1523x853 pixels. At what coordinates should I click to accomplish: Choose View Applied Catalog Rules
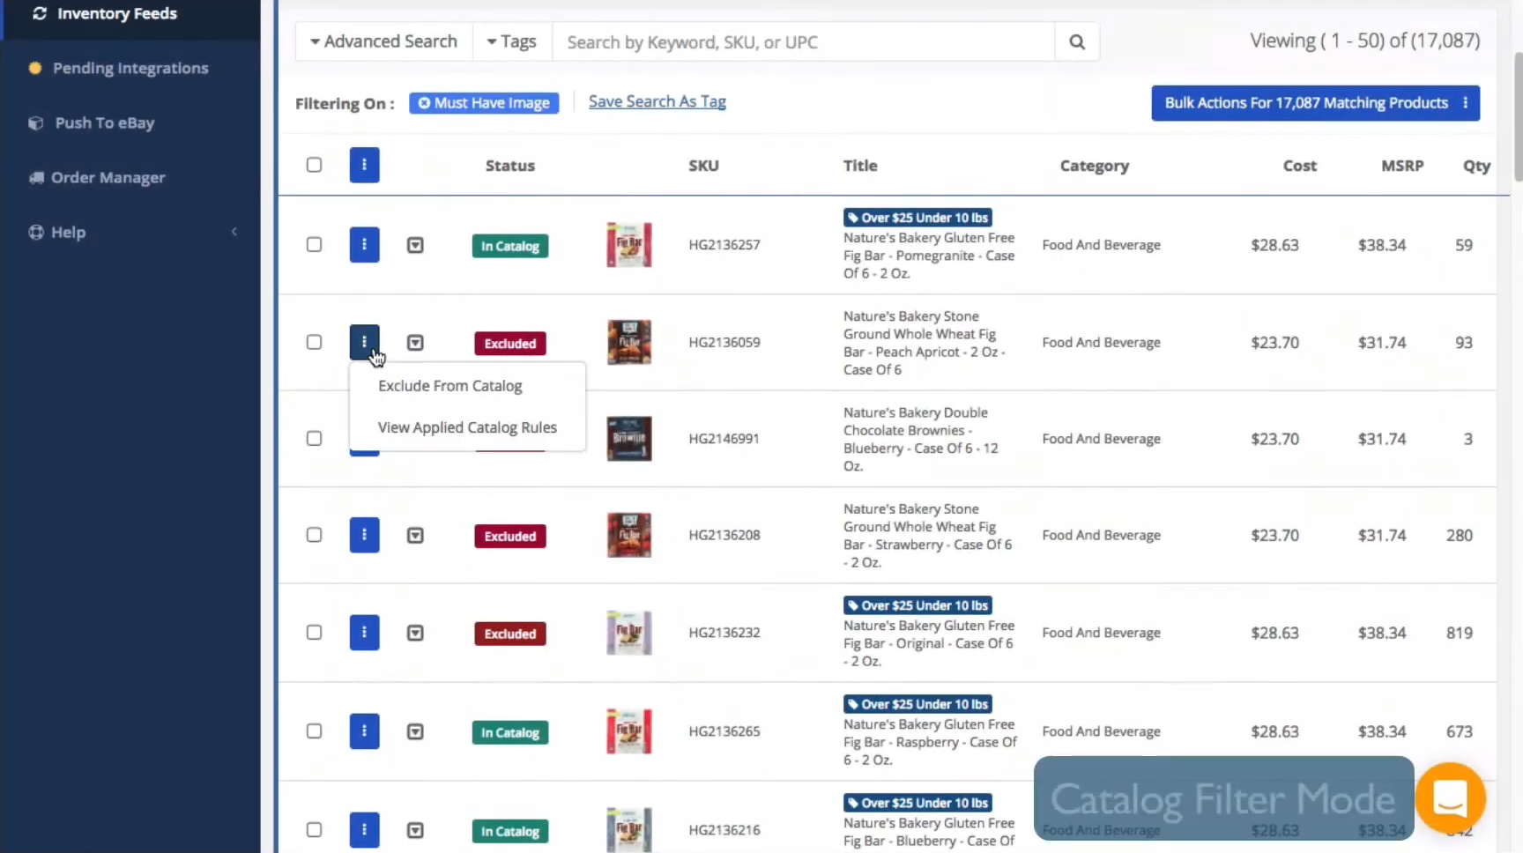click(467, 427)
